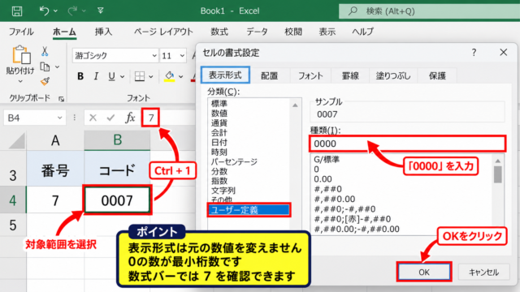
Task: Toggle Underline formatting
Action: [111, 76]
